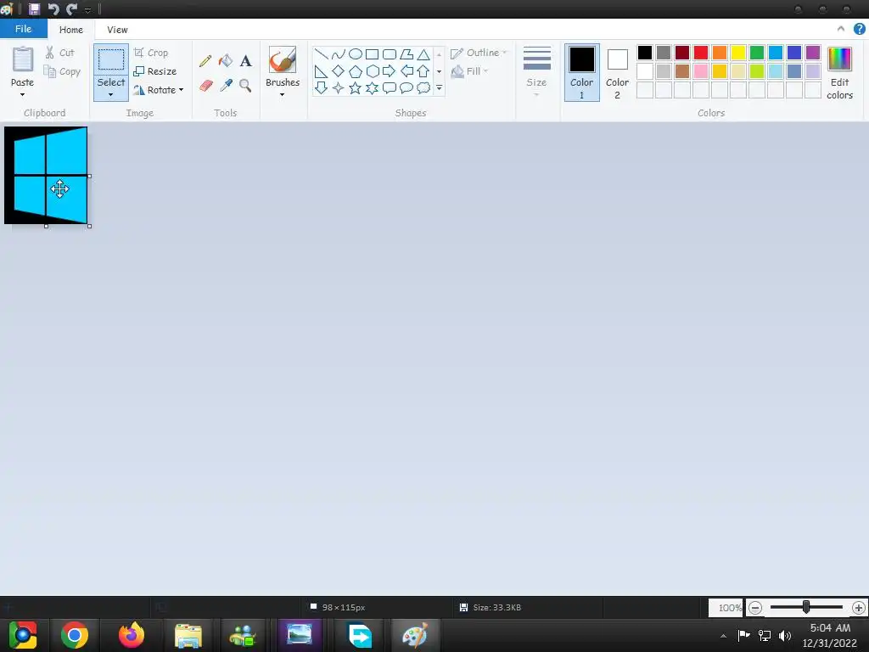Choose the Pentagon shape
Screen dimensions: 869x652
[356, 71]
